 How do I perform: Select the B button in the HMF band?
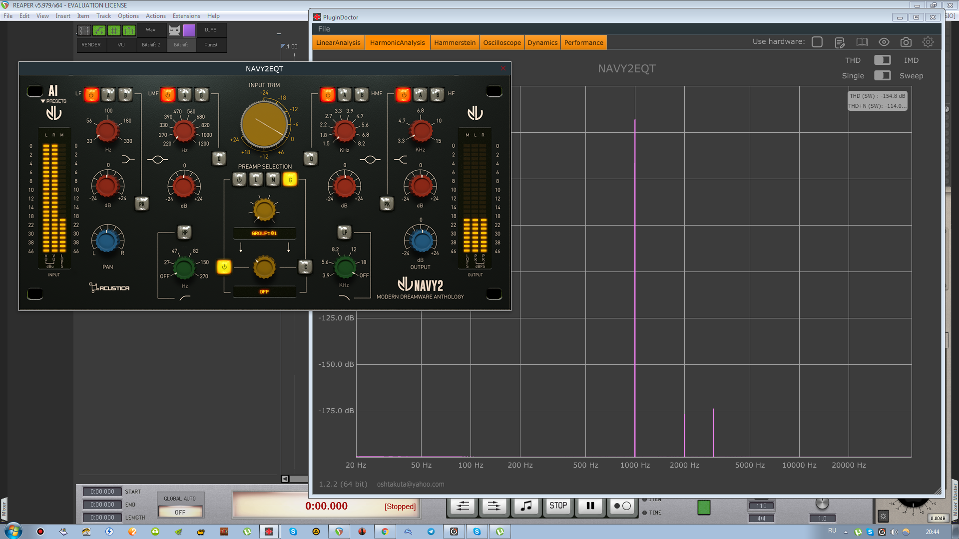coord(362,94)
